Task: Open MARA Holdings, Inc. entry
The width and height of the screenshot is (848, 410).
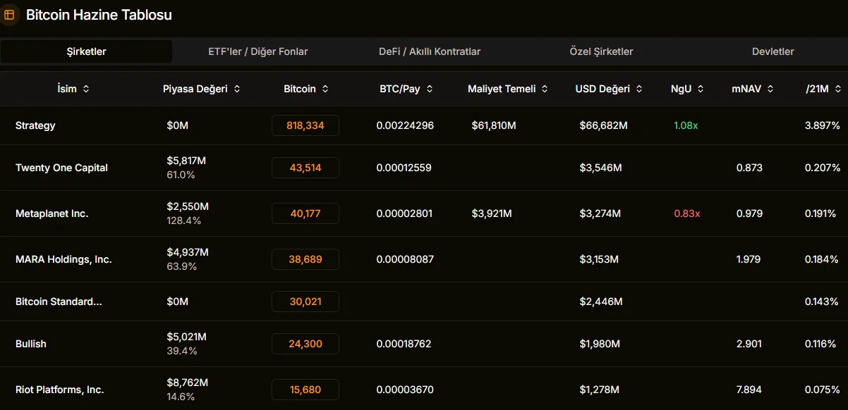Action: pos(63,259)
